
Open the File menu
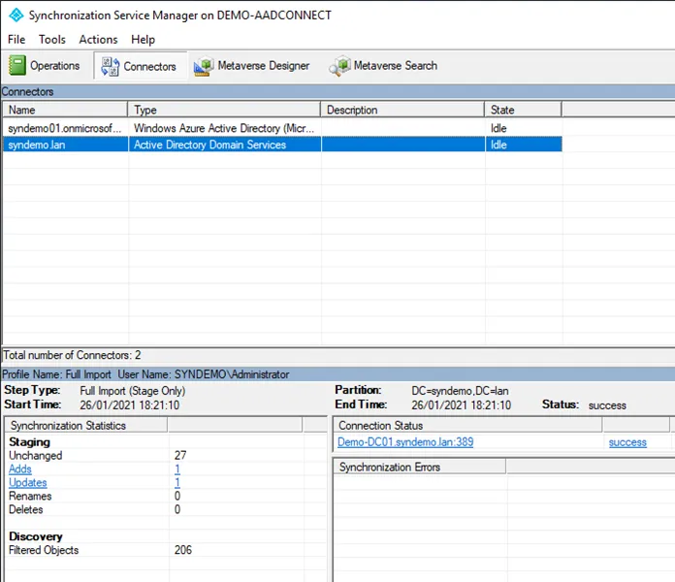tap(16, 40)
